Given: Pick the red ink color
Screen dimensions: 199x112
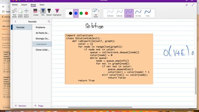Looking at the screenshot, I should click(86, 13).
